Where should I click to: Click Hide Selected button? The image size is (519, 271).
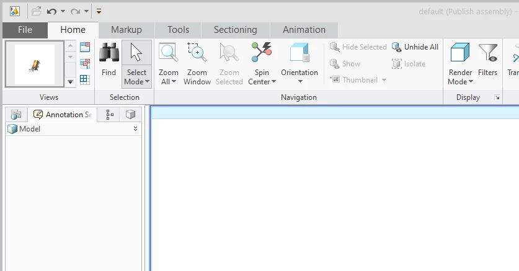(358, 47)
